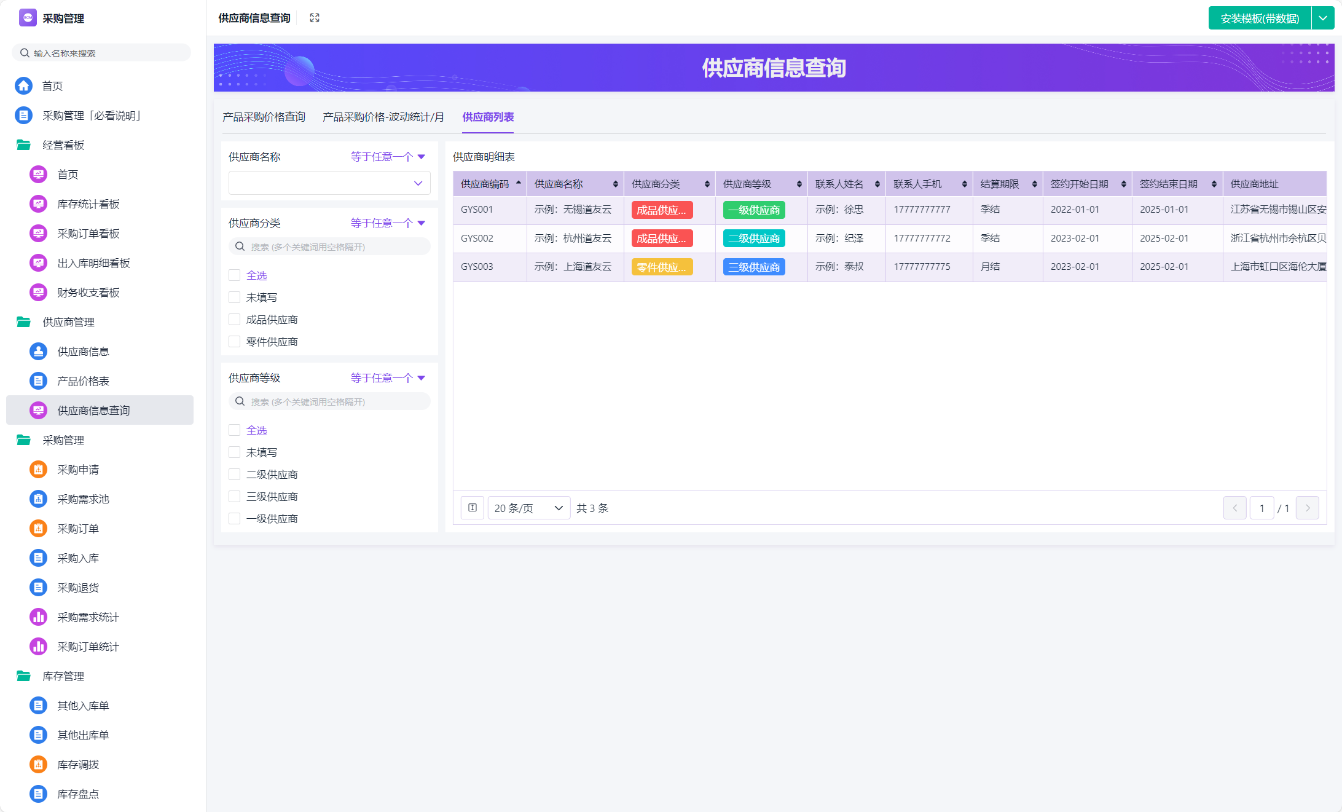Screen dimensions: 1342x812
Task: Toggle 全选 under 供应商分类
Action: click(234, 275)
